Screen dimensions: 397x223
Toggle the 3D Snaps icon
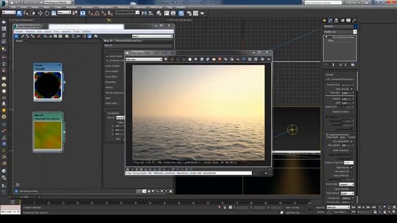(91, 13)
